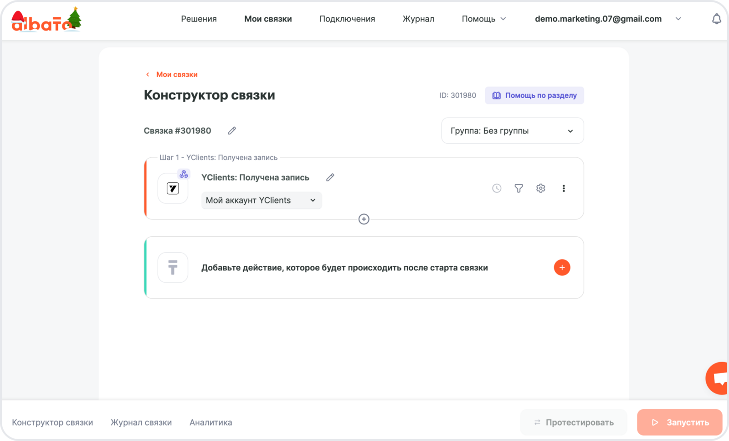This screenshot has height=441, width=729.
Task: Edit the Связка #301980 name pencil
Action: (232, 131)
